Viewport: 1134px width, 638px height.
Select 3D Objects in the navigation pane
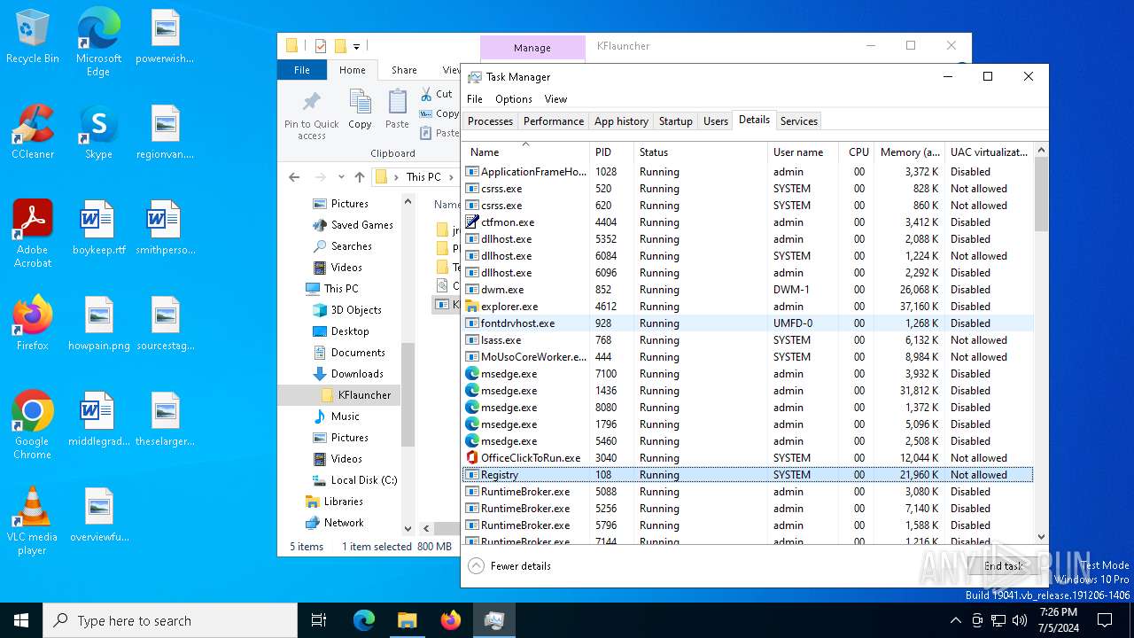tap(347, 310)
